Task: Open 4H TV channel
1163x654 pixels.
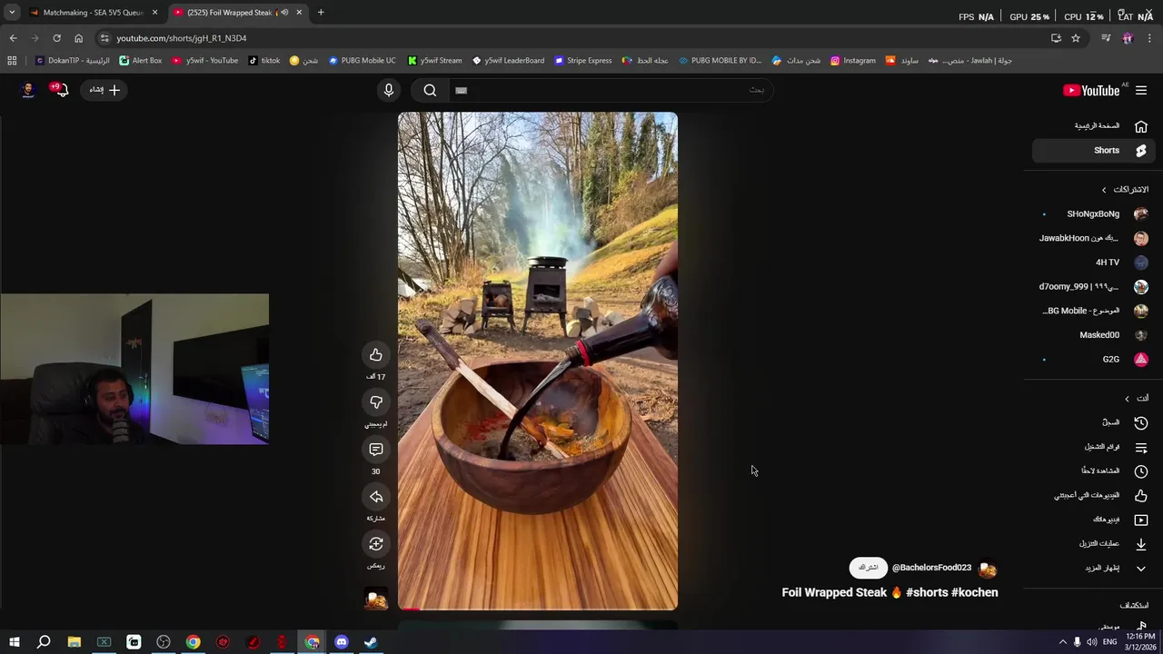Action: pyautogui.click(x=1094, y=263)
